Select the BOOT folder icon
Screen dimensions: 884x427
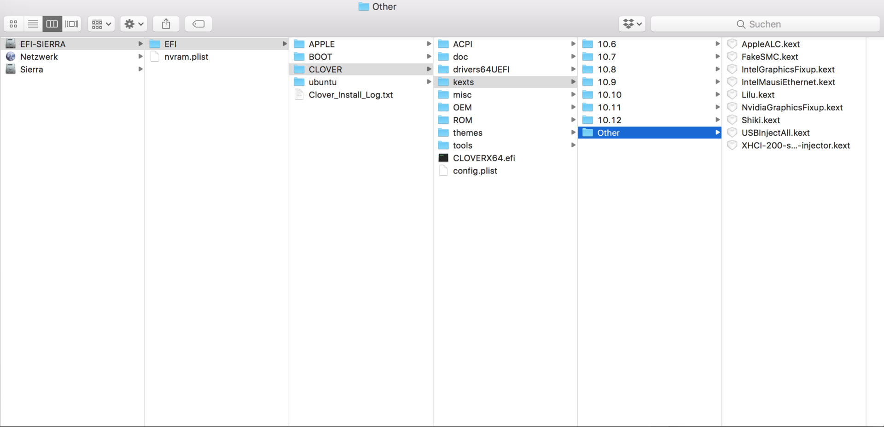[x=299, y=57]
